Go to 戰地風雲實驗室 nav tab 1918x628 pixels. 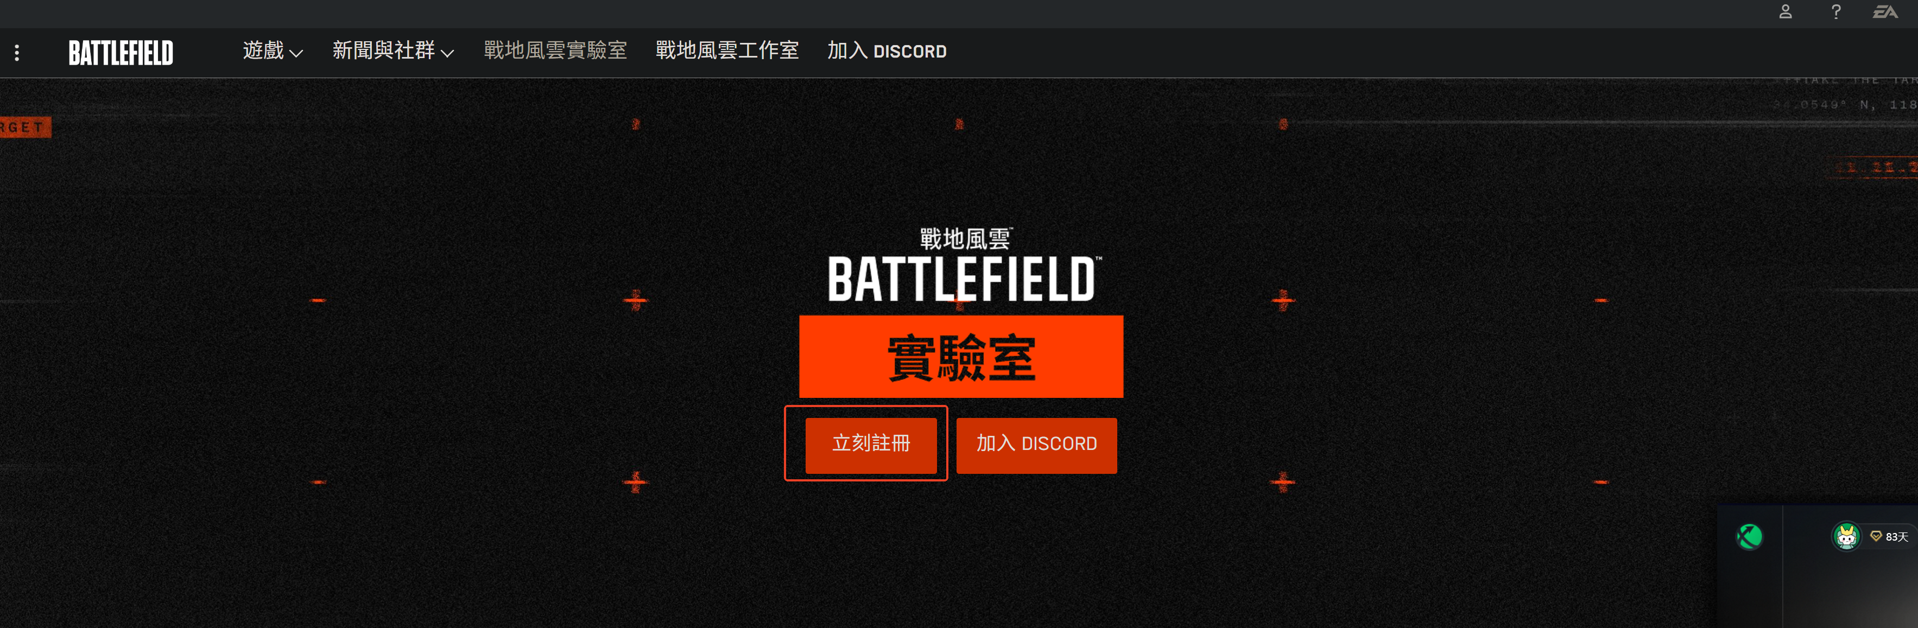click(555, 50)
